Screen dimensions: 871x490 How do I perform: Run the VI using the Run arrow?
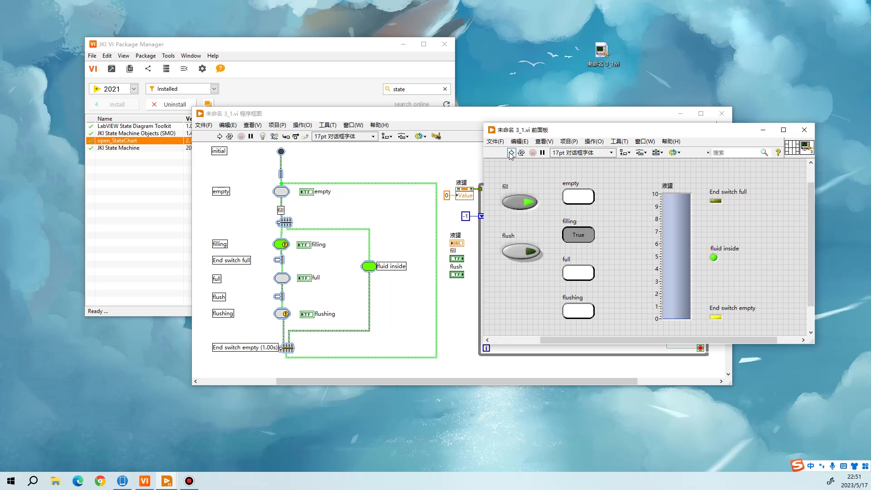(x=220, y=136)
